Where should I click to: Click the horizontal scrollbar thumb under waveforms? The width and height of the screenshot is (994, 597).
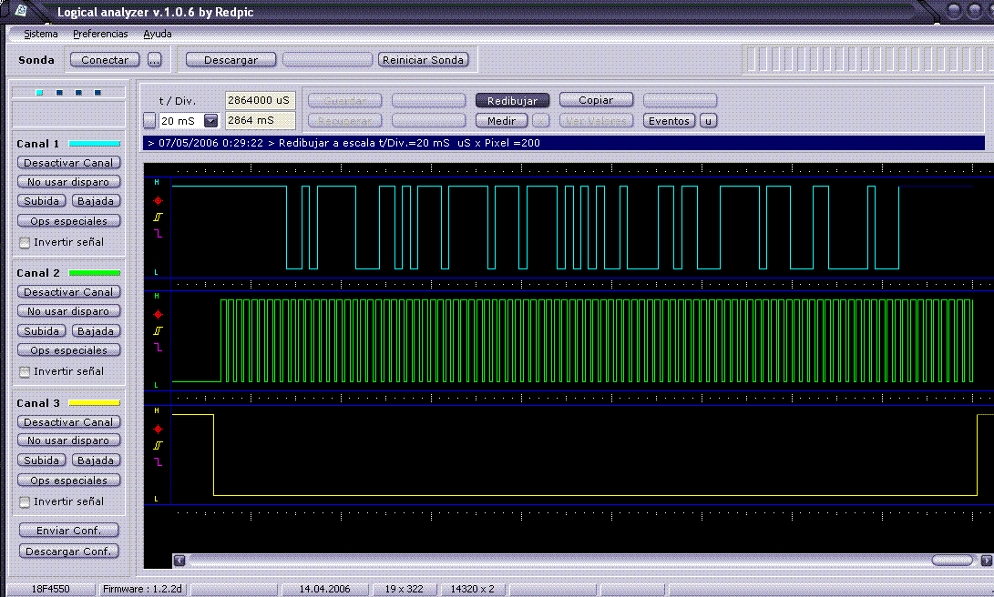[952, 561]
